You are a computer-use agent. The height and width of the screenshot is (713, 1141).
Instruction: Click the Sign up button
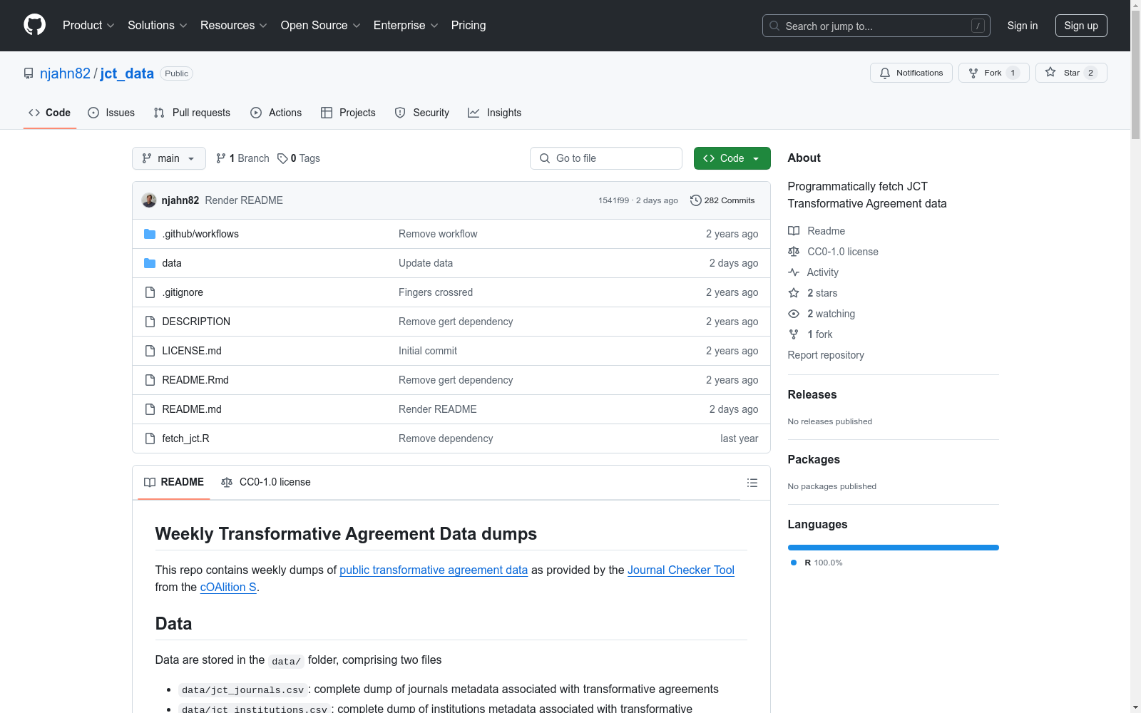click(x=1081, y=26)
